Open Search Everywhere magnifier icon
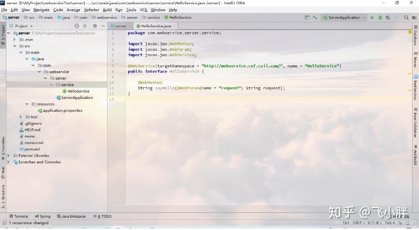Viewport: 419px width, 230px height. [406, 18]
